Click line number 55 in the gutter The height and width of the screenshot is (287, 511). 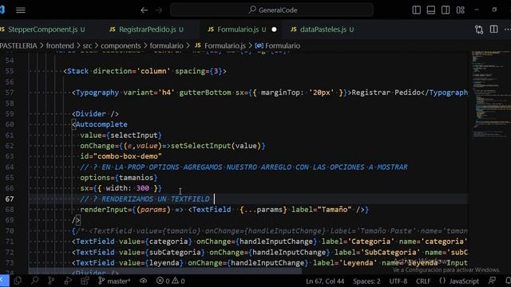click(10, 71)
